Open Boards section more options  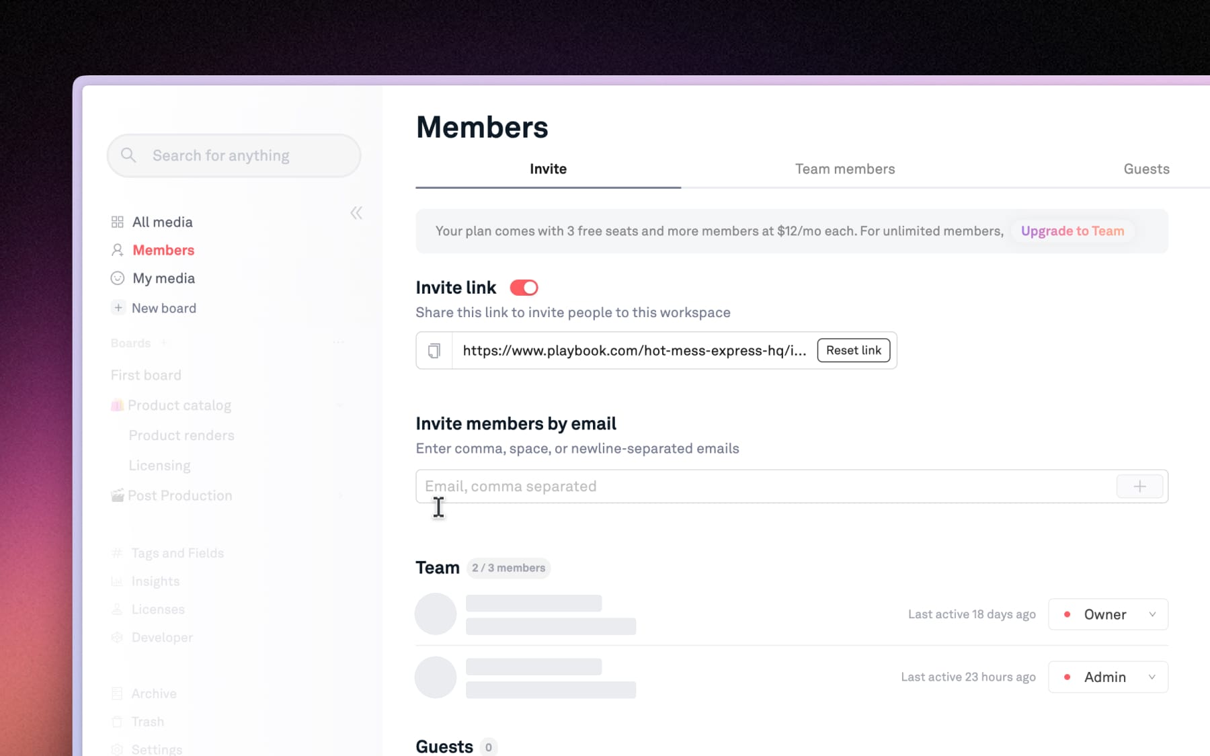pos(338,343)
